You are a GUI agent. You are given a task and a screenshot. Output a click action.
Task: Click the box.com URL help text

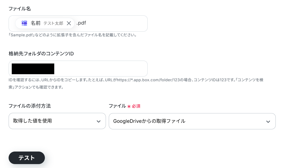pyautogui.click(x=136, y=83)
